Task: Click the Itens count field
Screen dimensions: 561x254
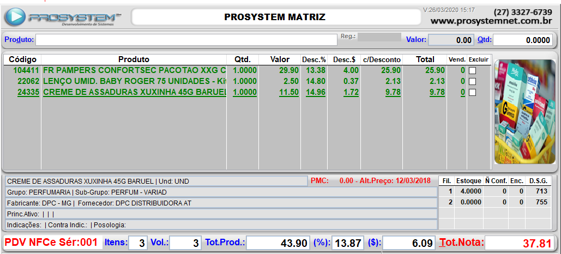Action: pos(138,243)
